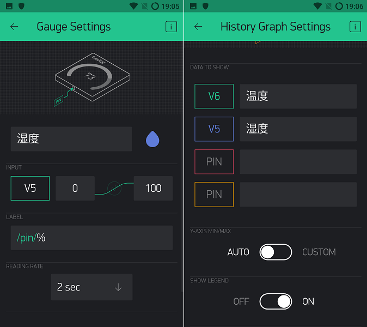Toggle value mapping icon between min and max
The image size is (367, 327).
[114, 189]
